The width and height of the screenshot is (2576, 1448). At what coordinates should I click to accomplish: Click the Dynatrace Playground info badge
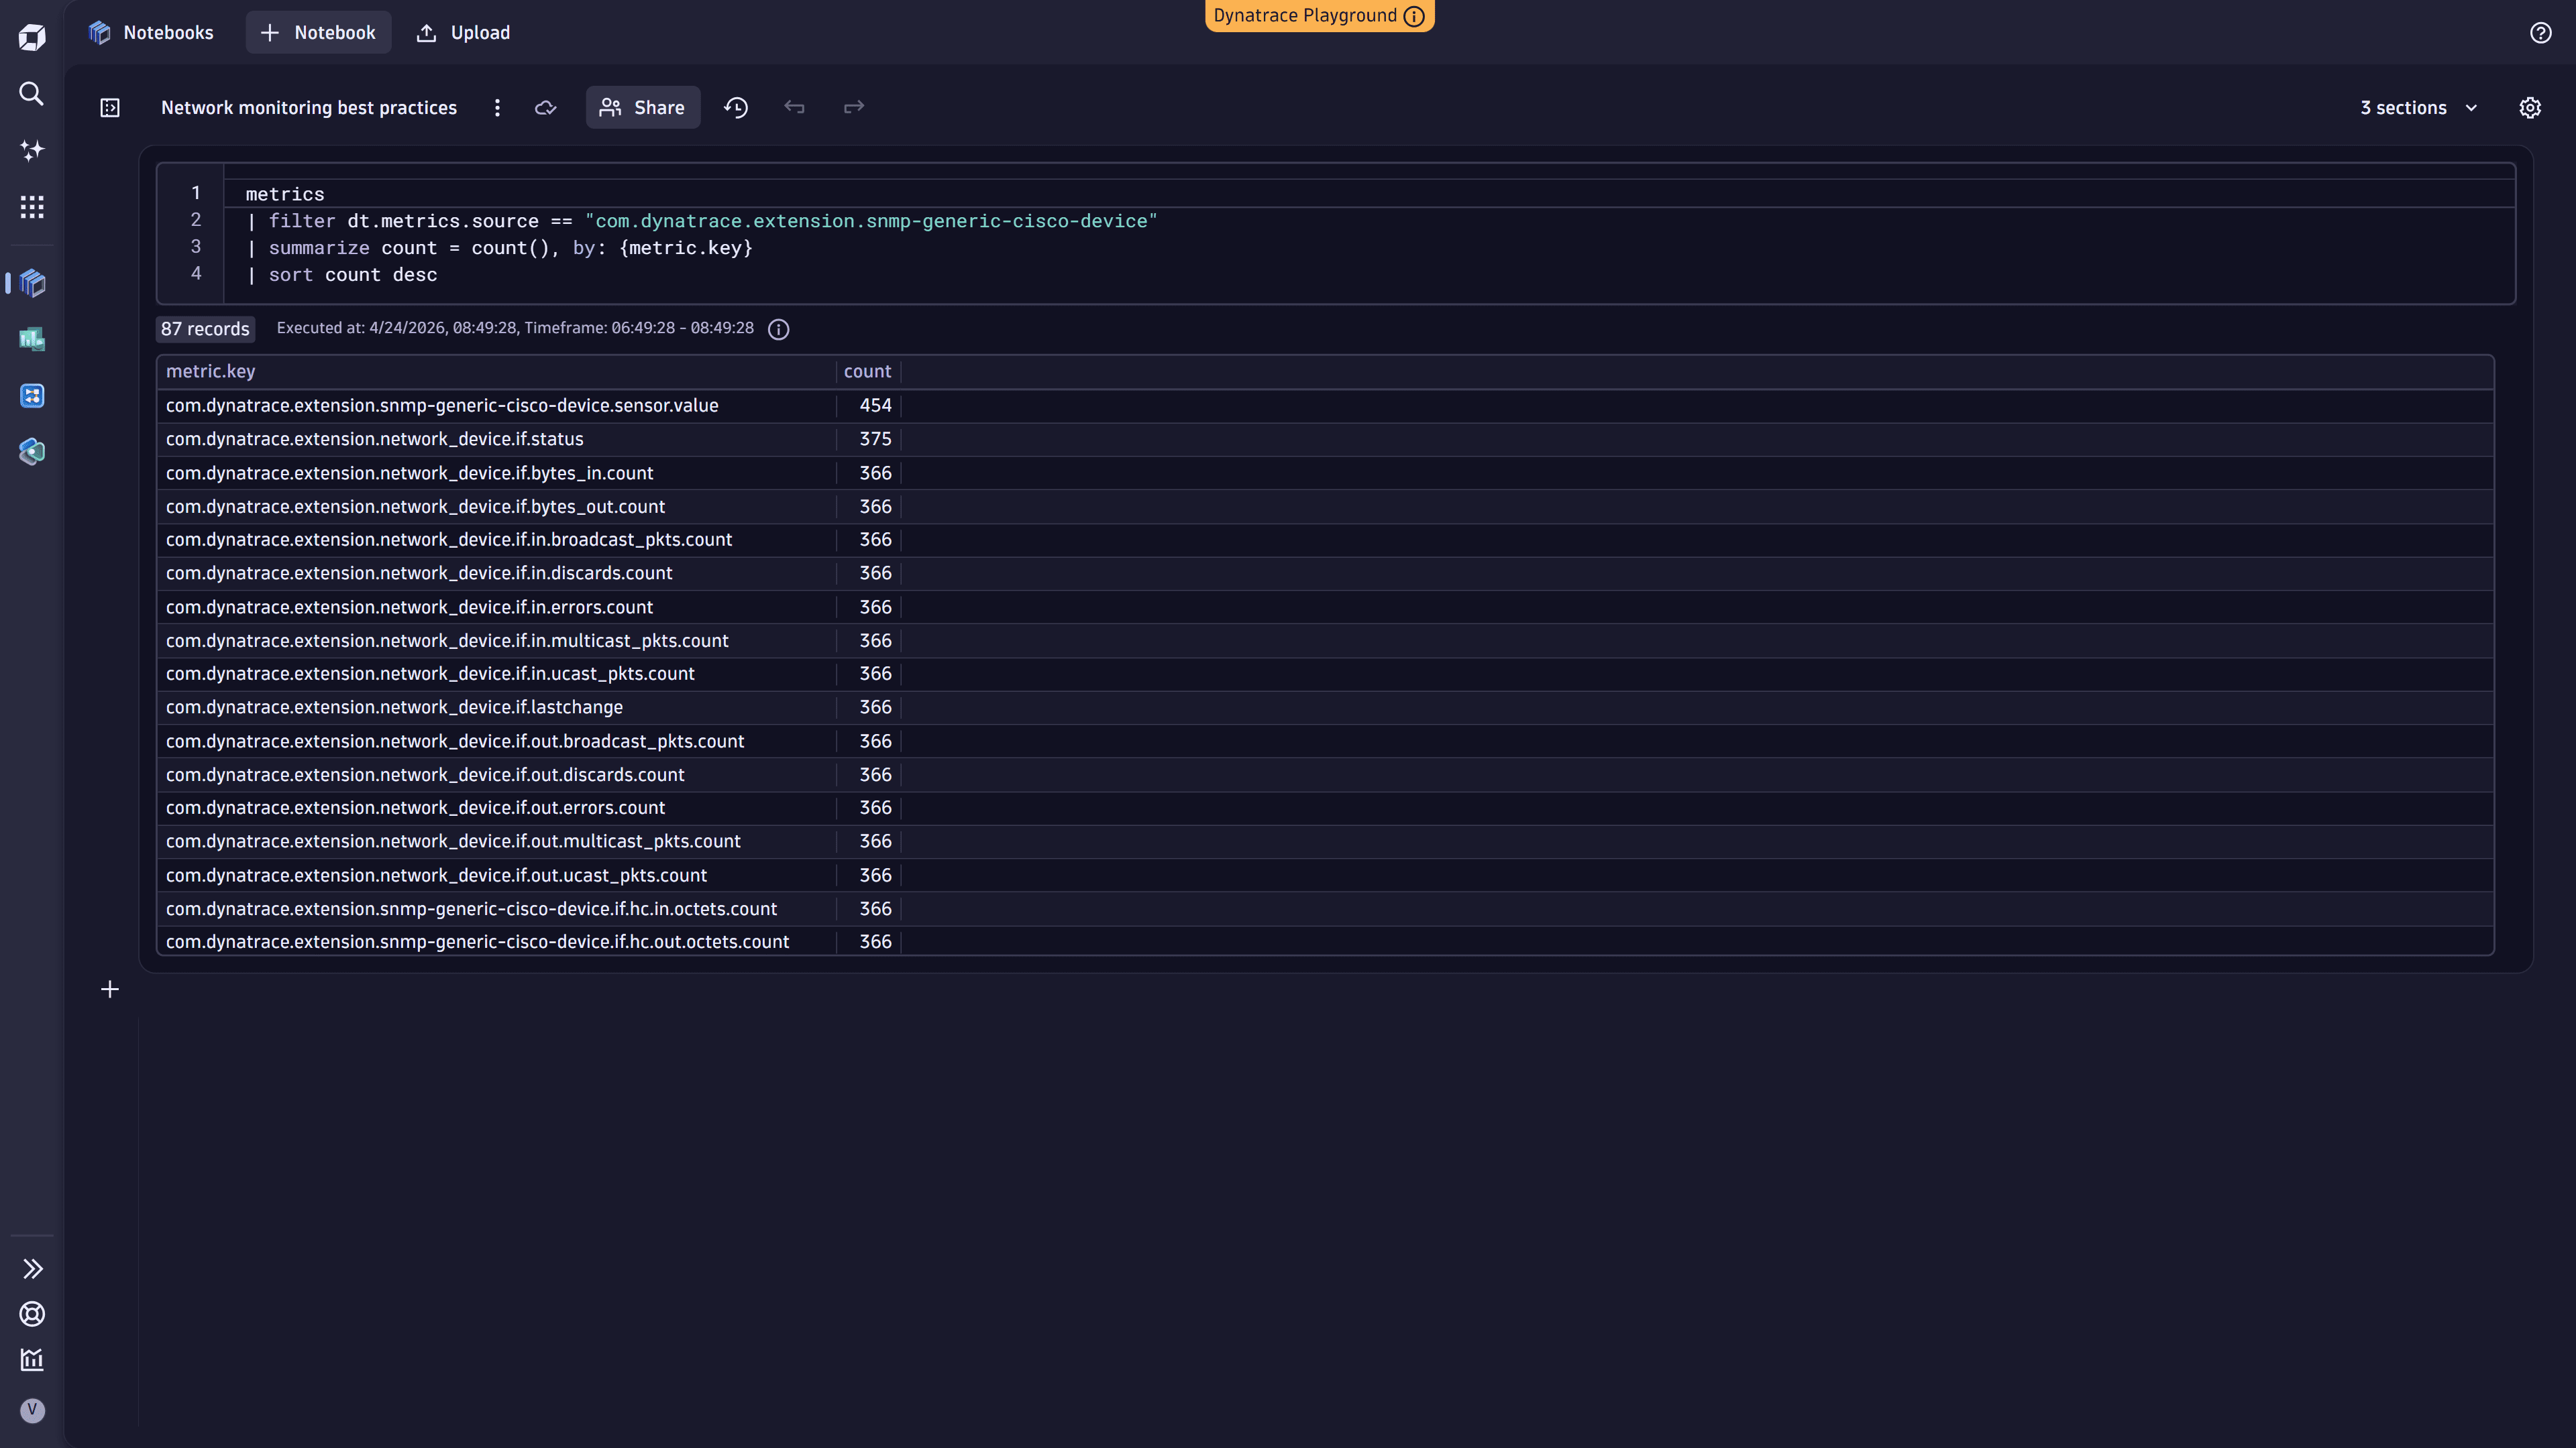pyautogui.click(x=1319, y=15)
